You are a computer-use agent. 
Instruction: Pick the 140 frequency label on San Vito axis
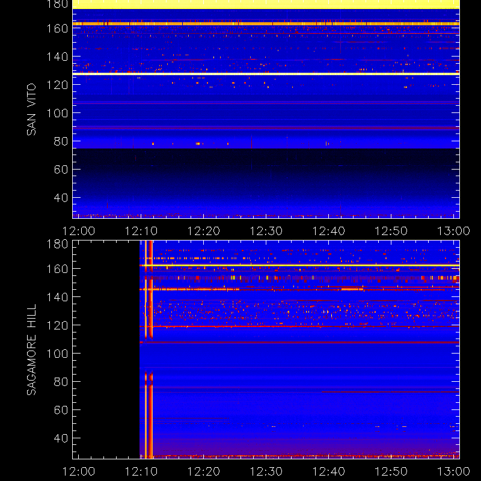pos(57,57)
